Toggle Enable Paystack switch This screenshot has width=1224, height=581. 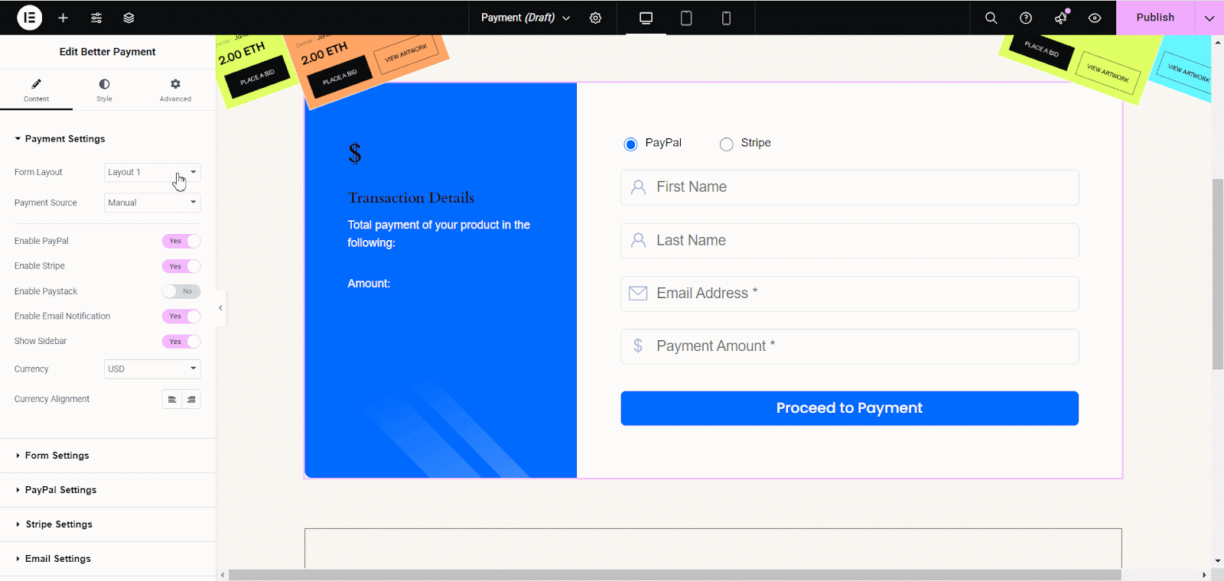(181, 291)
